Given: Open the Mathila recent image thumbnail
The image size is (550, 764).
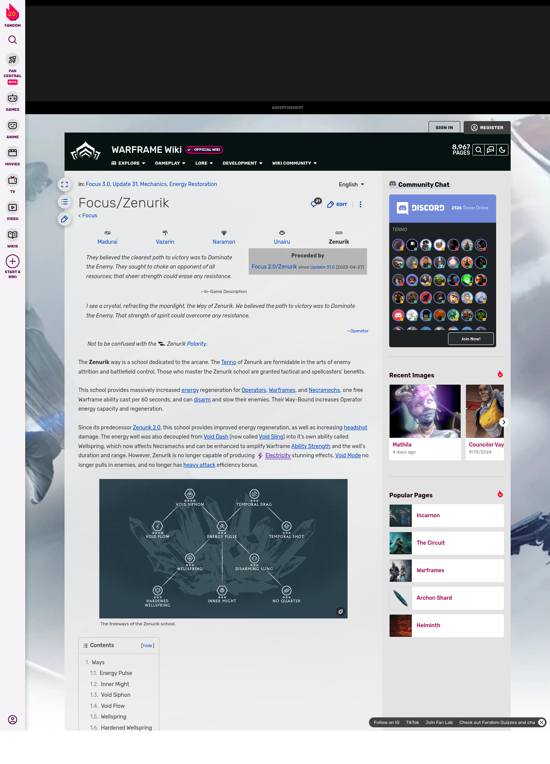Looking at the screenshot, I should pyautogui.click(x=425, y=411).
